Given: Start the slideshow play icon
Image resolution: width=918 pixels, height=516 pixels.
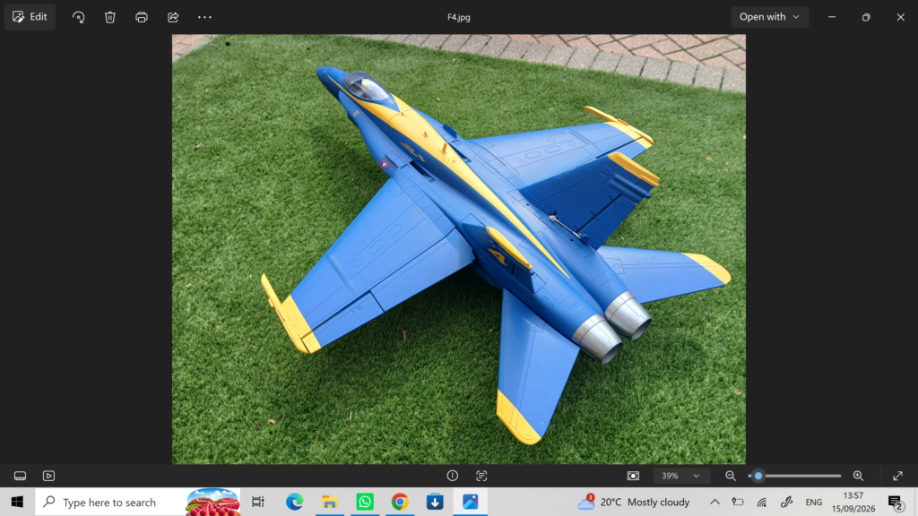Looking at the screenshot, I should [48, 476].
